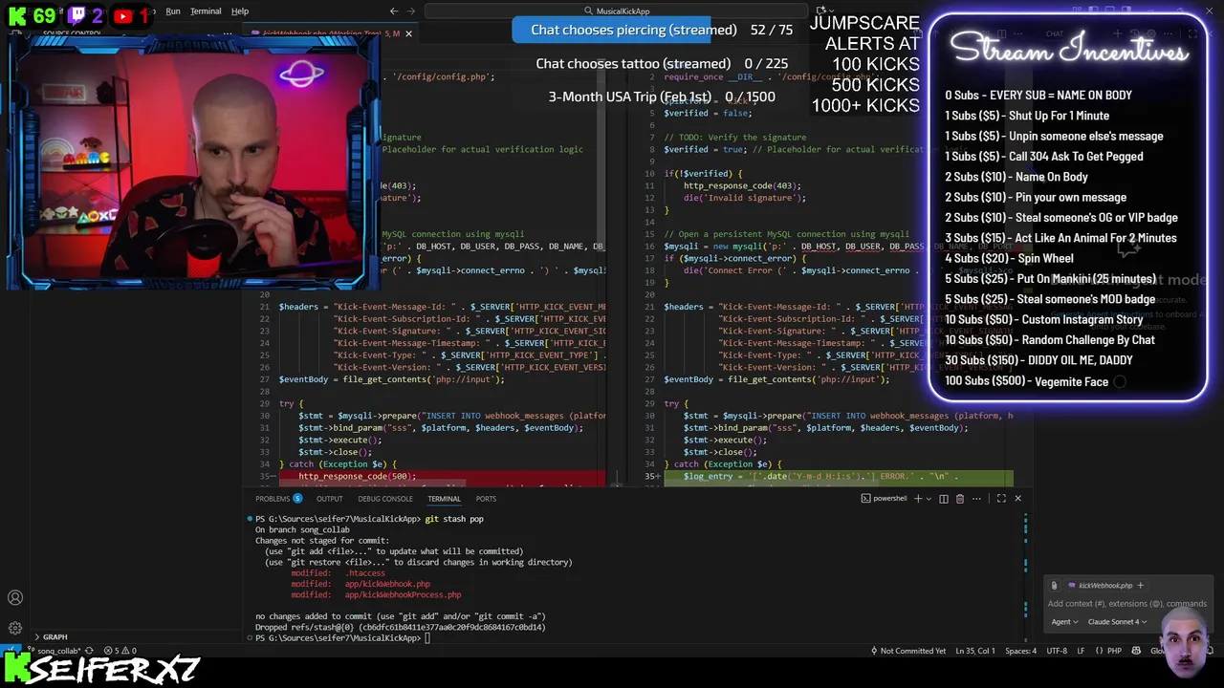Click the '$eventBody' line in right diff pane

point(776,379)
